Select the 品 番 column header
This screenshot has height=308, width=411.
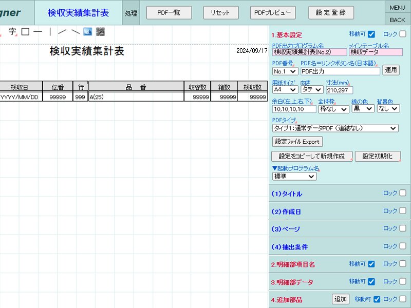coord(136,87)
